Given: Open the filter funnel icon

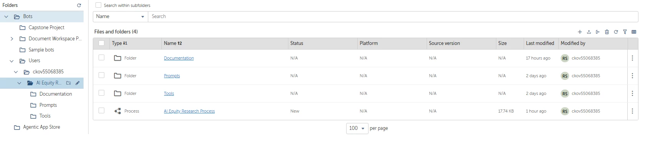Looking at the screenshot, I should click(625, 32).
